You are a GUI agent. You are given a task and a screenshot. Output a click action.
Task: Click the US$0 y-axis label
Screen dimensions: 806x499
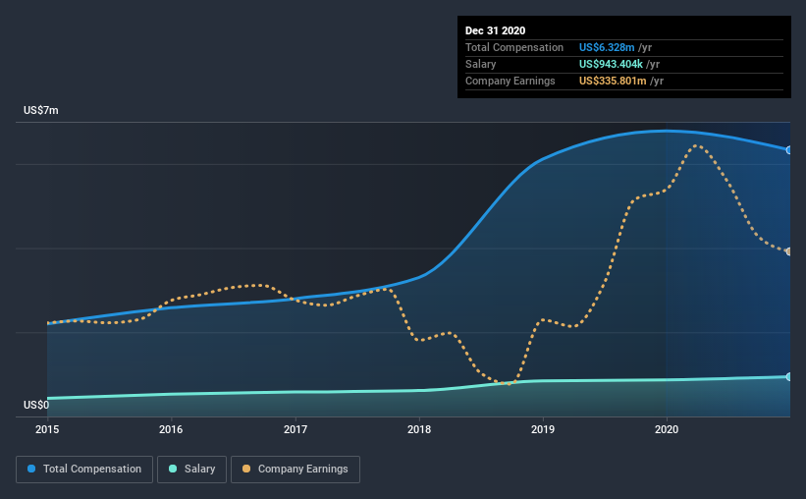click(x=36, y=405)
